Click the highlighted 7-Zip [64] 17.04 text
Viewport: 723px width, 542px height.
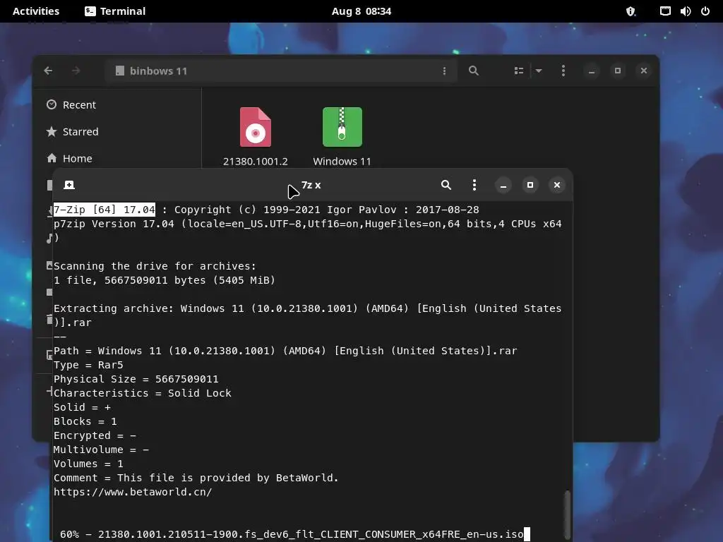(104, 210)
